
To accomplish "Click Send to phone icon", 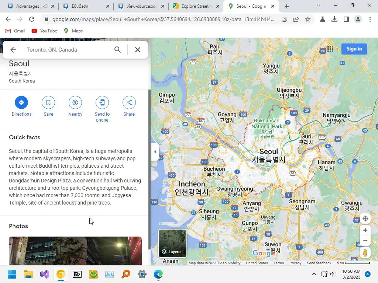I will point(102,102).
